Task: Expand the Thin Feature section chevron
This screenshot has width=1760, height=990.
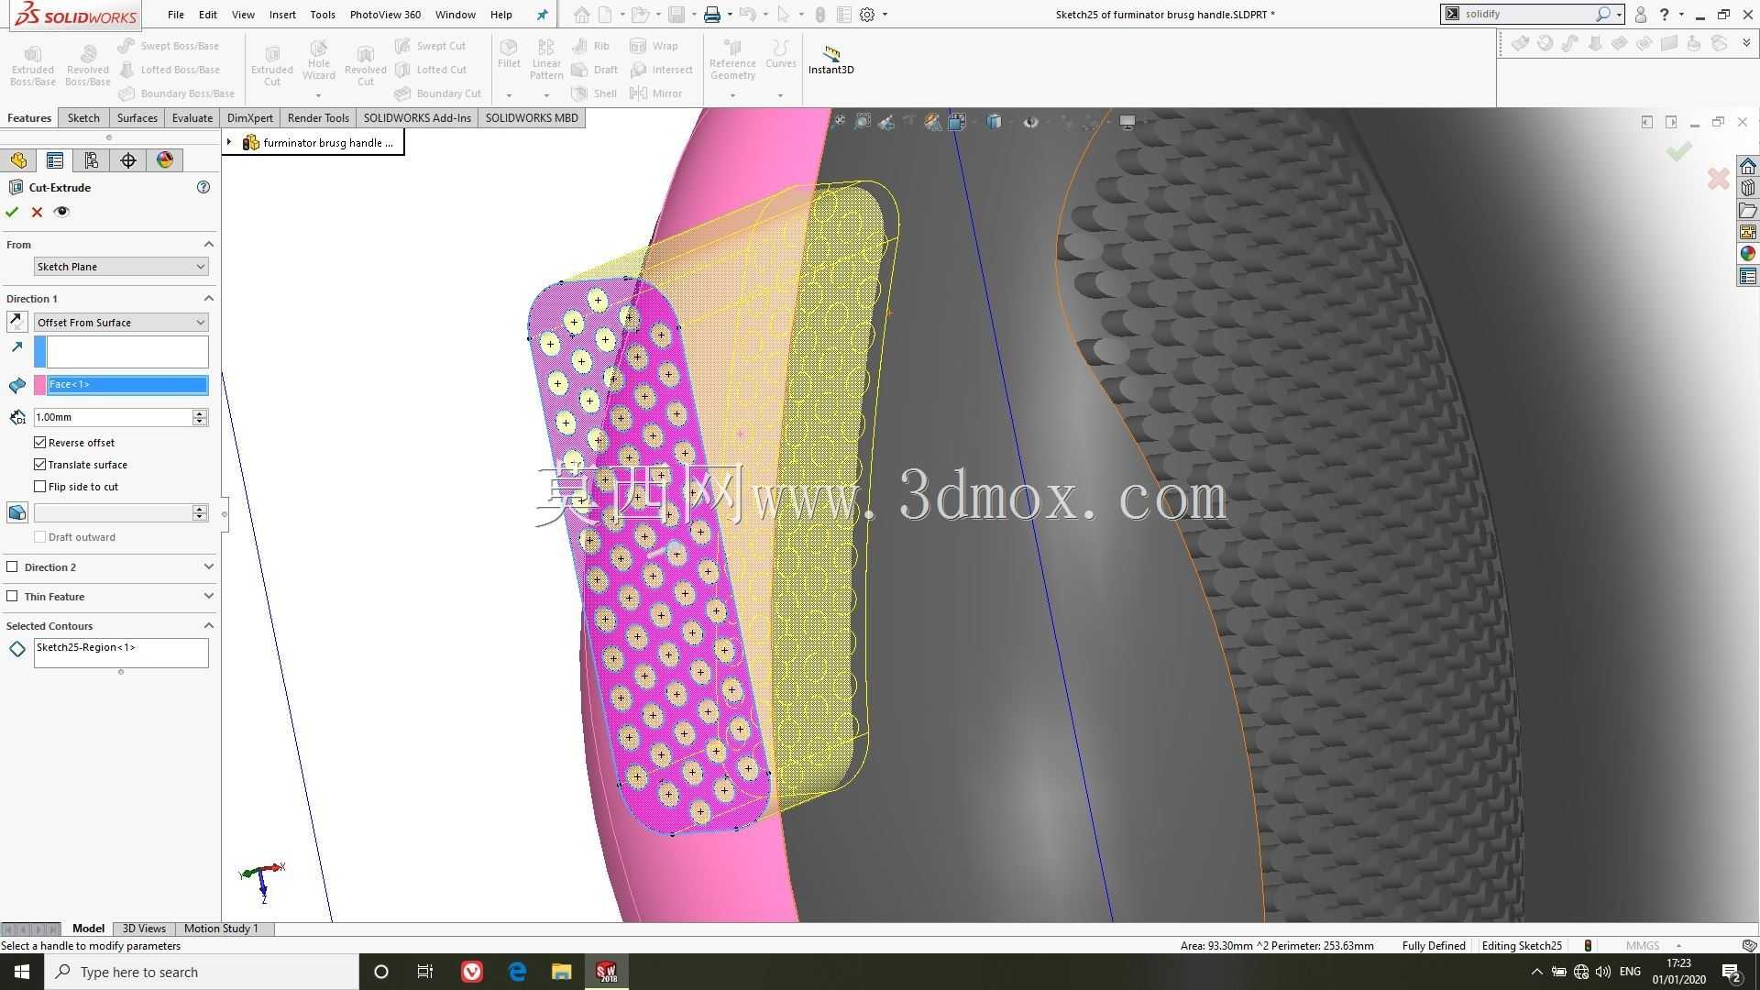Action: tap(208, 597)
